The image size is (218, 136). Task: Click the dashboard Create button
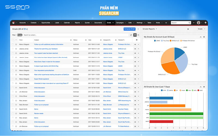[200, 29]
